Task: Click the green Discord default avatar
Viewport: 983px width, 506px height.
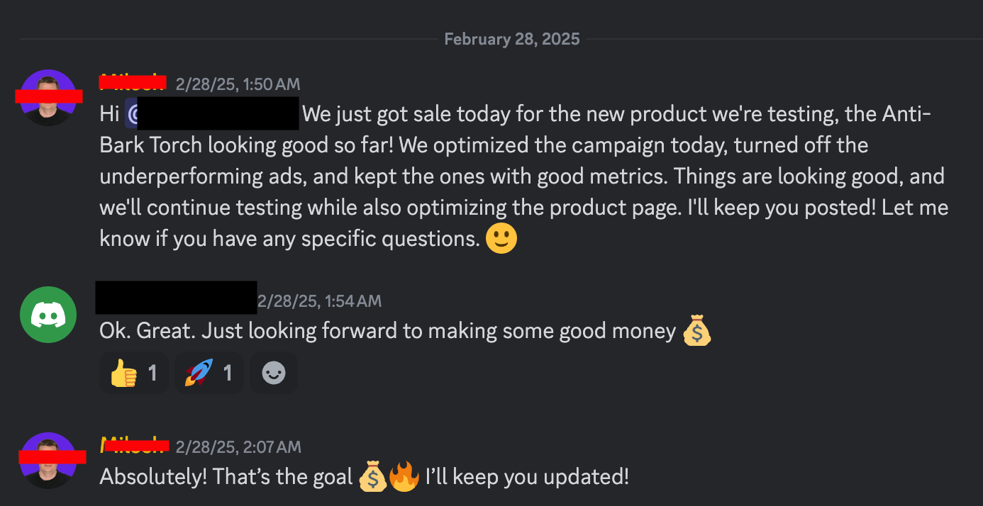Action: click(x=48, y=315)
